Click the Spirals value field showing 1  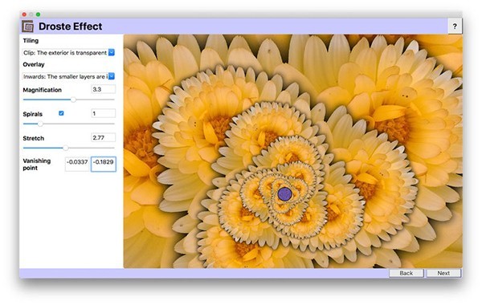coord(104,114)
